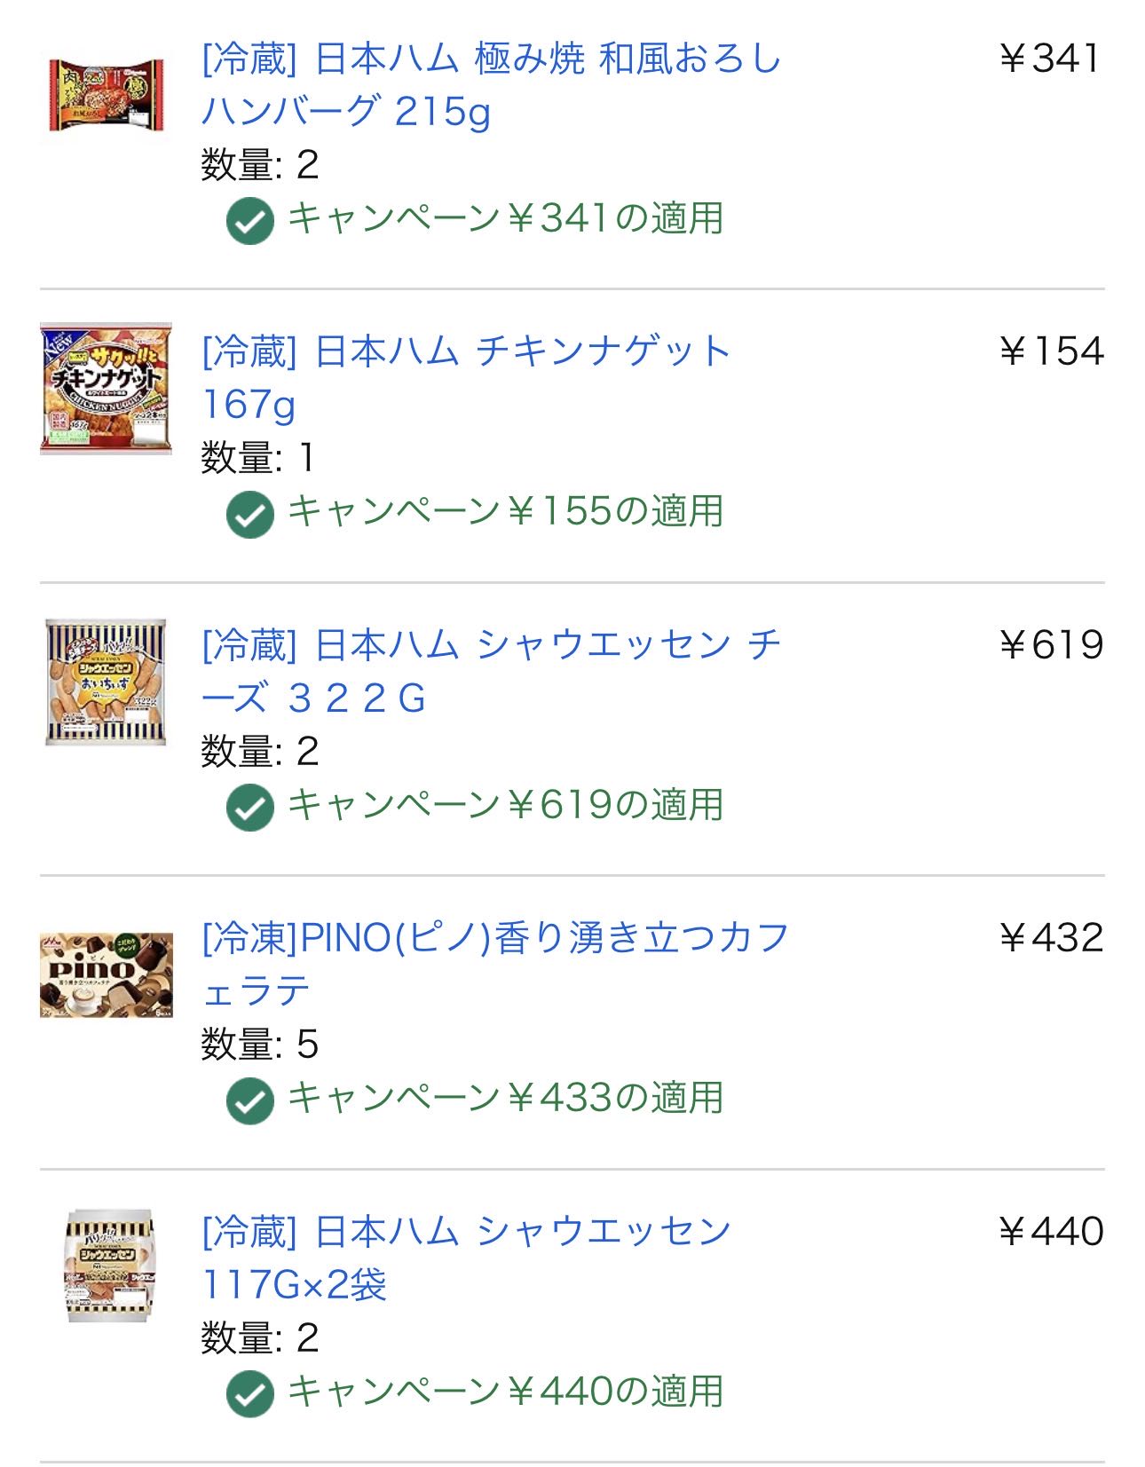Select the キャンペーン￥341の適用 text
The image size is (1145, 1467).
[506, 218]
